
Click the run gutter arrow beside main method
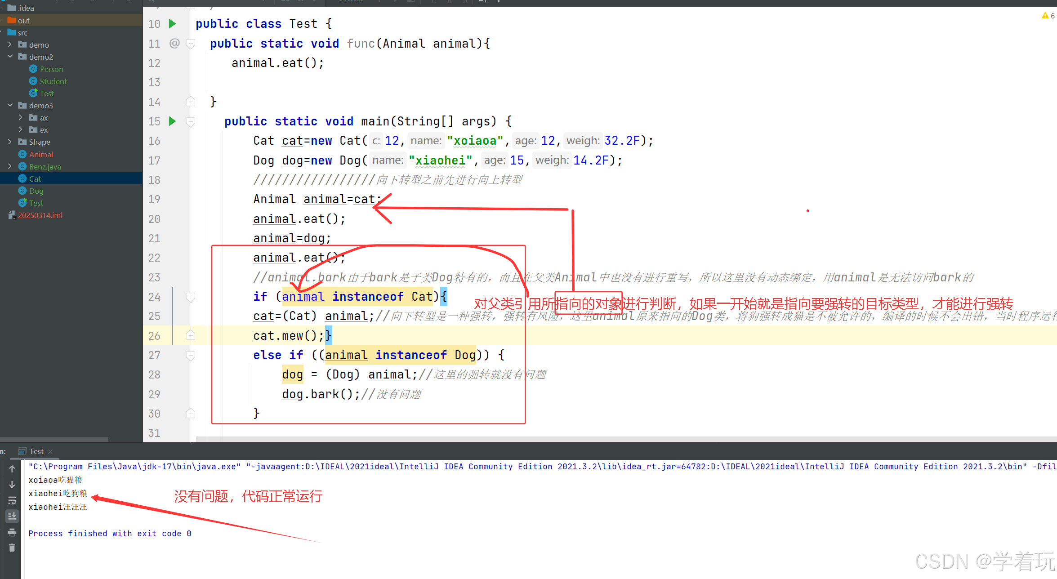(172, 121)
